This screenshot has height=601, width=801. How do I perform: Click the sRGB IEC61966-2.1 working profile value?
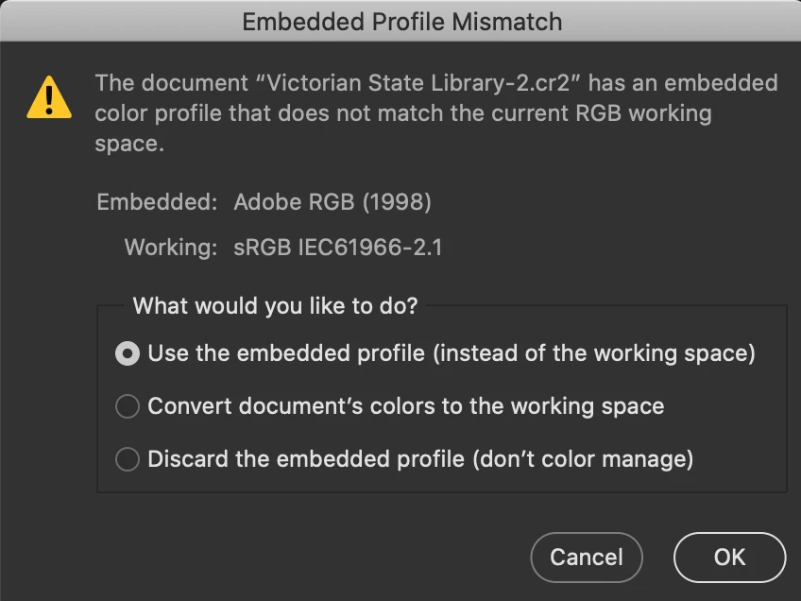[338, 249]
